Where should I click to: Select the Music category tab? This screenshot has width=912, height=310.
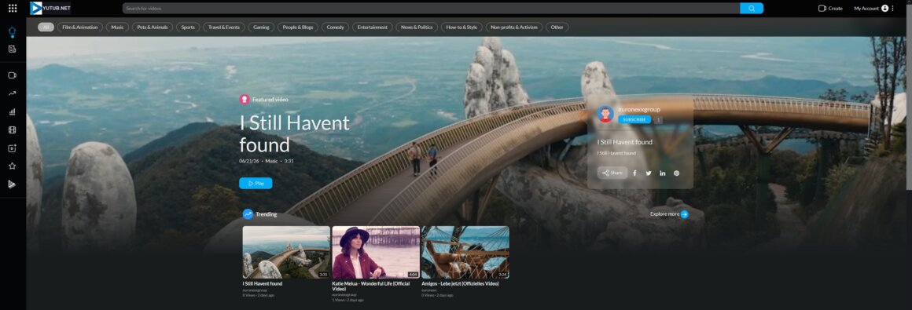[x=117, y=27]
